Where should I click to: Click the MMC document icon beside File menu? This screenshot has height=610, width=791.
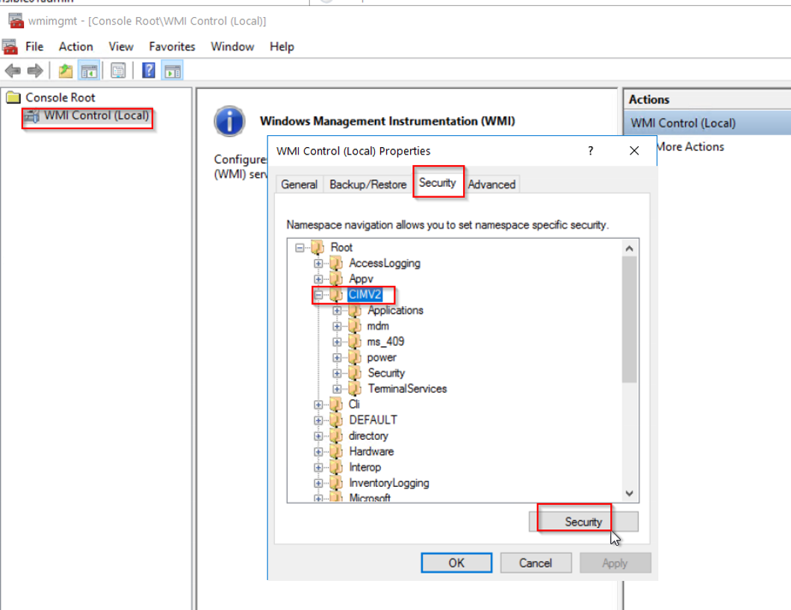10,47
